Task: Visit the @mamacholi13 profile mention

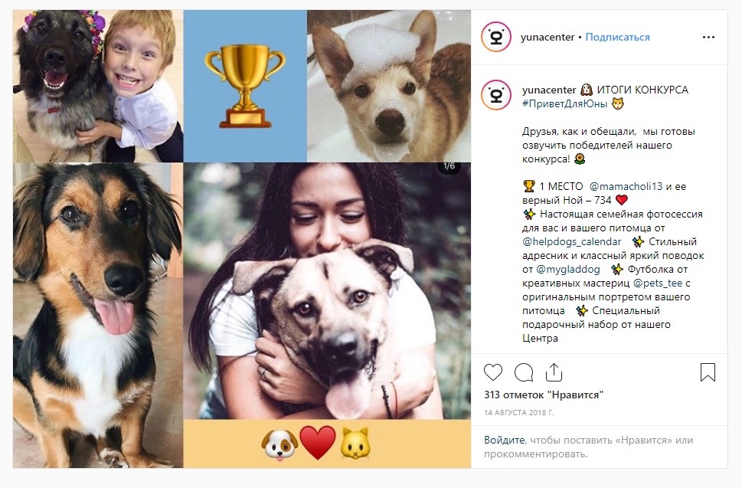Action: pyautogui.click(x=626, y=186)
